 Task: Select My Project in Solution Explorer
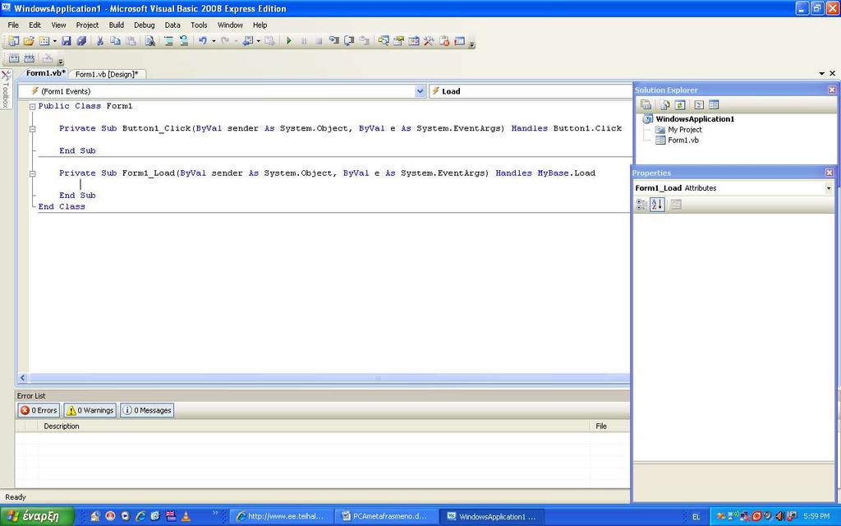[684, 130]
